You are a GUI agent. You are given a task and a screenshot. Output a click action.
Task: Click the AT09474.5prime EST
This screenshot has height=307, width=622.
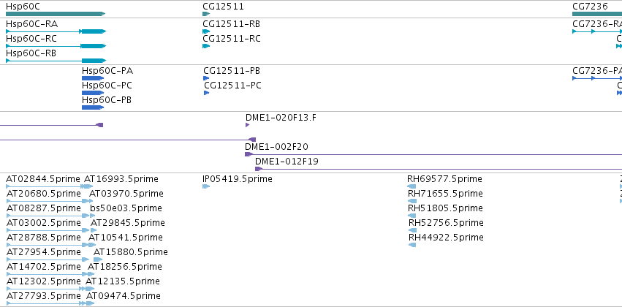(x=90, y=304)
